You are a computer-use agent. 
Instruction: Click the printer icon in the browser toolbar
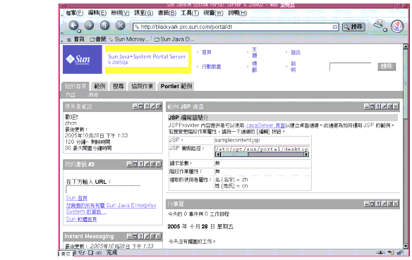pos(378,25)
